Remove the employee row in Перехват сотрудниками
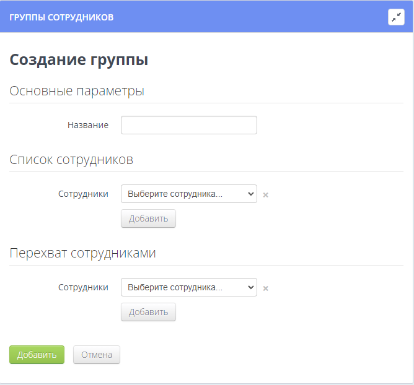Image resolution: width=414 pixels, height=385 pixels. pyautogui.click(x=265, y=288)
